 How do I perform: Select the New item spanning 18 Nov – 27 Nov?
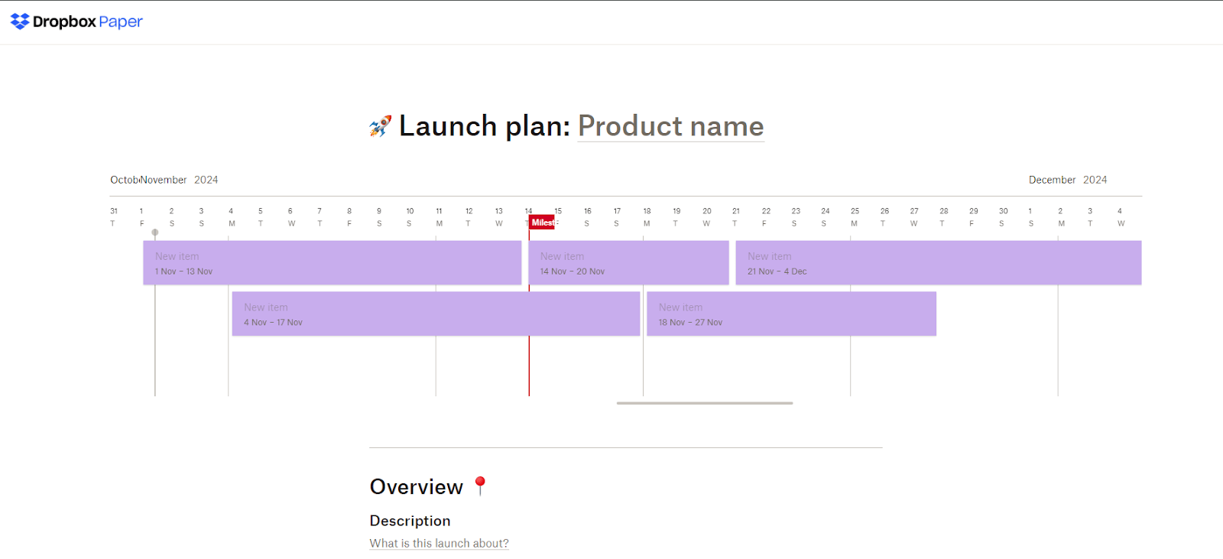pos(791,314)
